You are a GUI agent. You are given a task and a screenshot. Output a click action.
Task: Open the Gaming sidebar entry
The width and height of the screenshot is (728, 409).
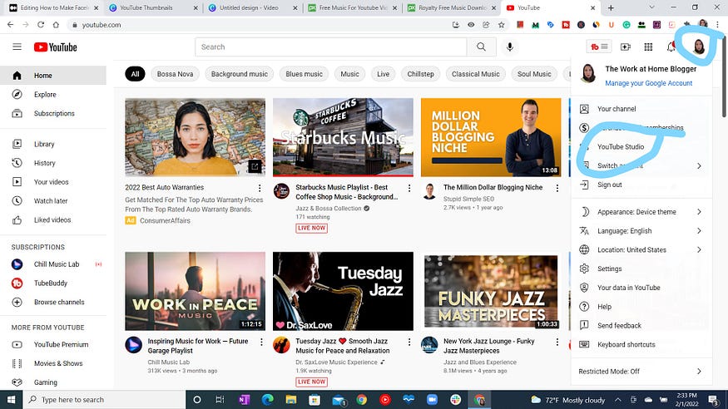(53, 382)
